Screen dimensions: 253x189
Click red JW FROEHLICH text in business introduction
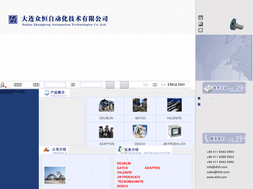tap(128, 177)
